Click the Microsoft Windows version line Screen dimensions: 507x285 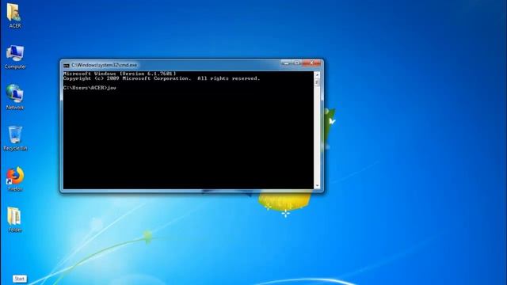pos(120,74)
